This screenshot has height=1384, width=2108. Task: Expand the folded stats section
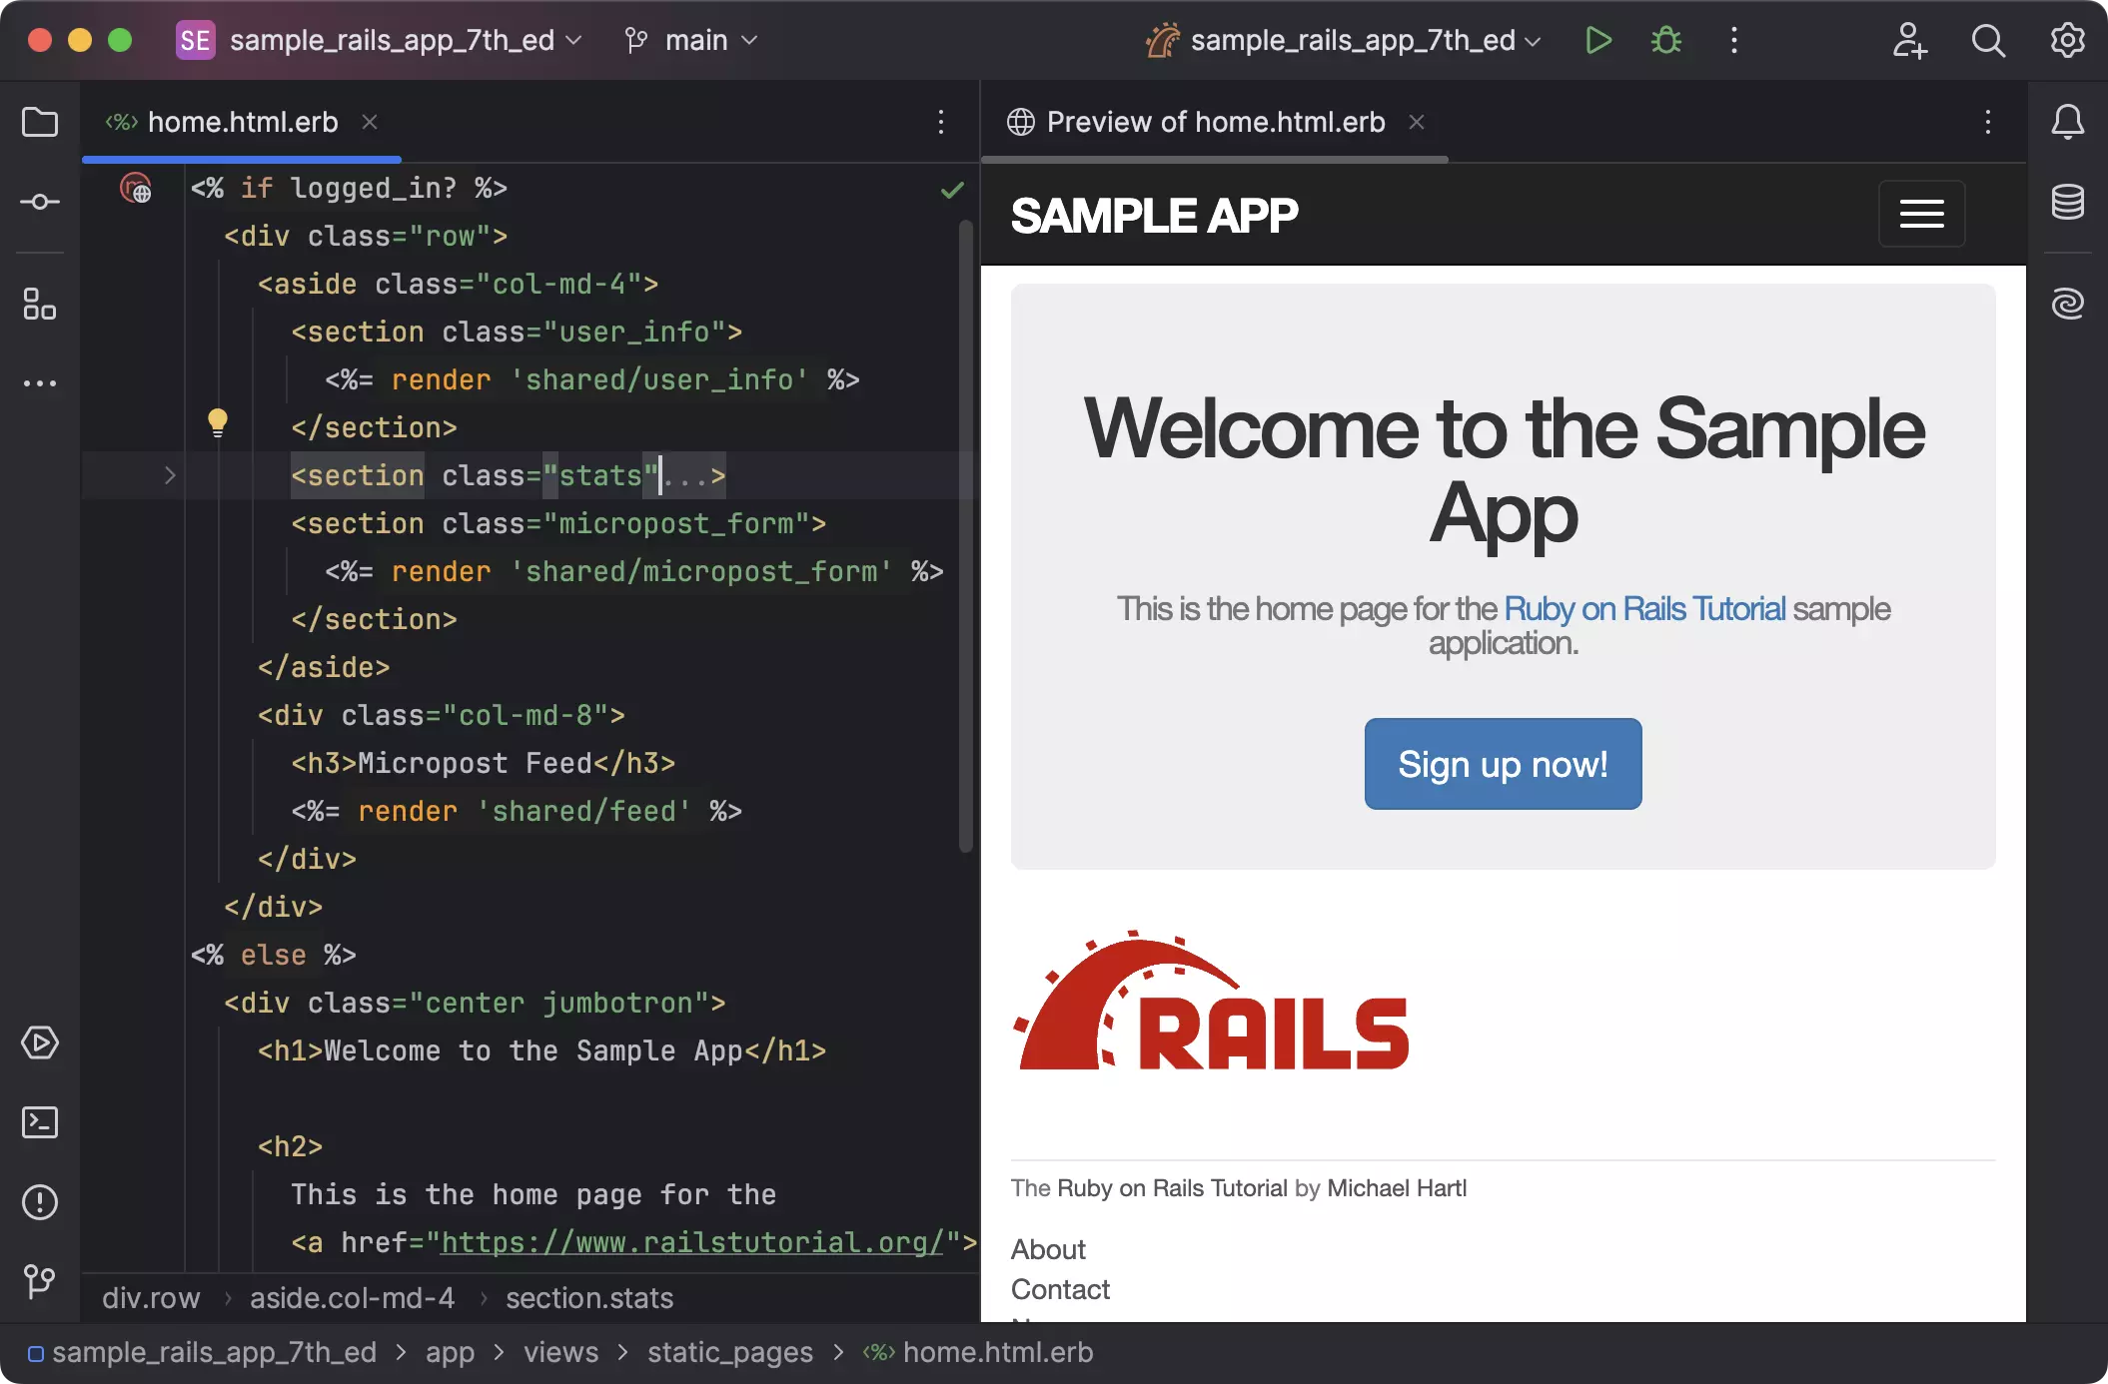coord(170,475)
